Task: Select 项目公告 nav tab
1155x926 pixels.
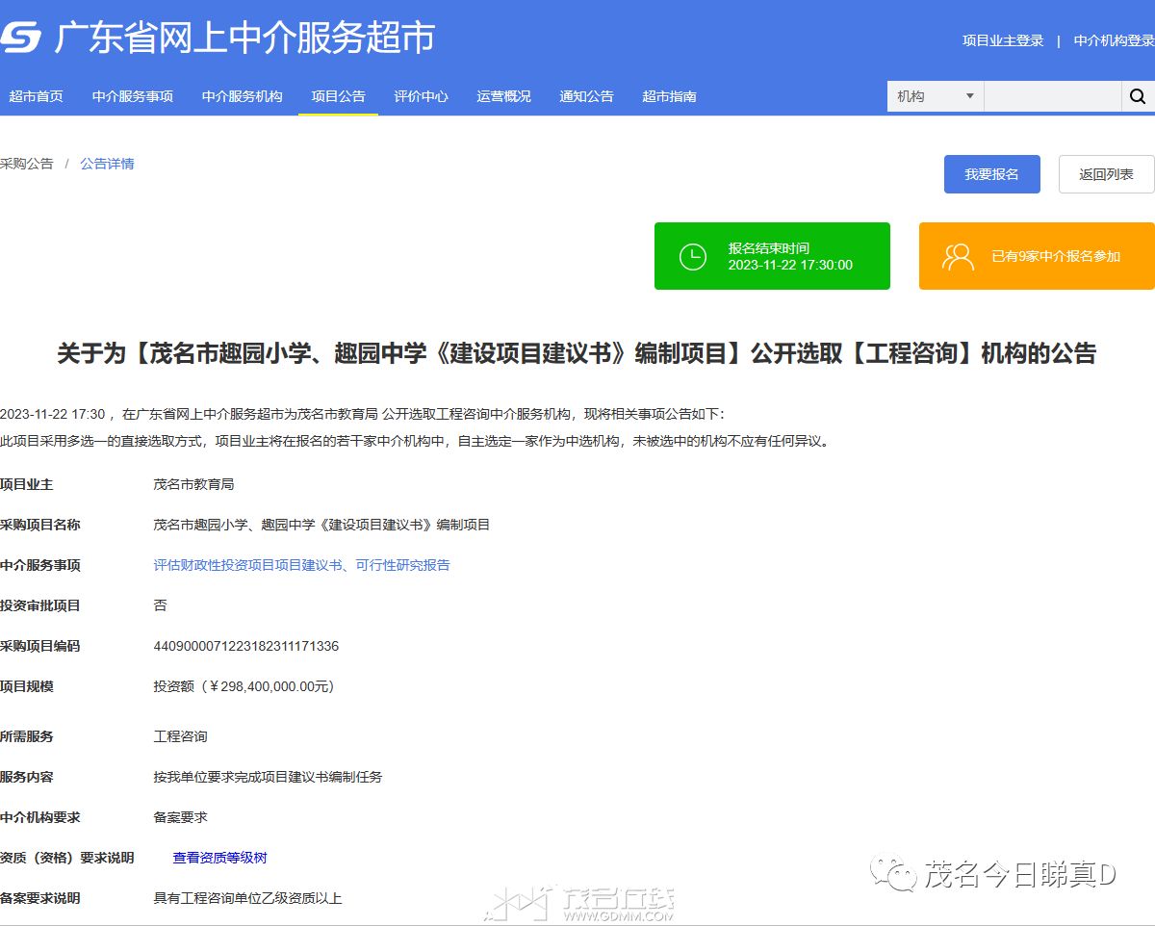Action: [338, 96]
